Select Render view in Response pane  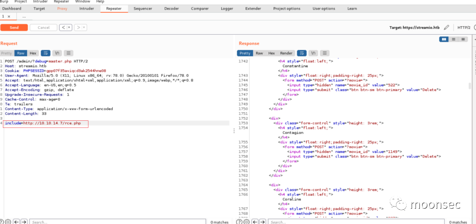(286, 53)
